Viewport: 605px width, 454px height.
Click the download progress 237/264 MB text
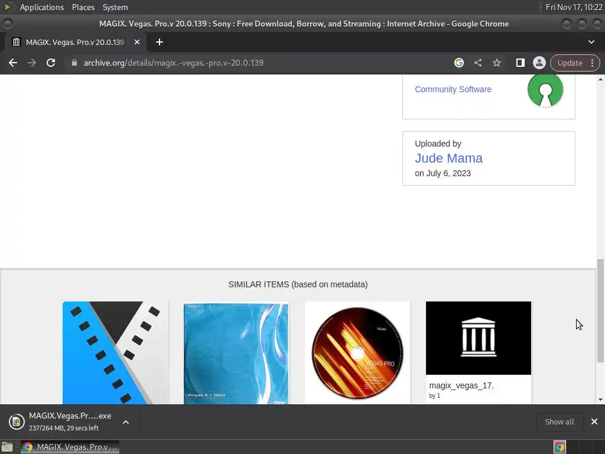64,428
